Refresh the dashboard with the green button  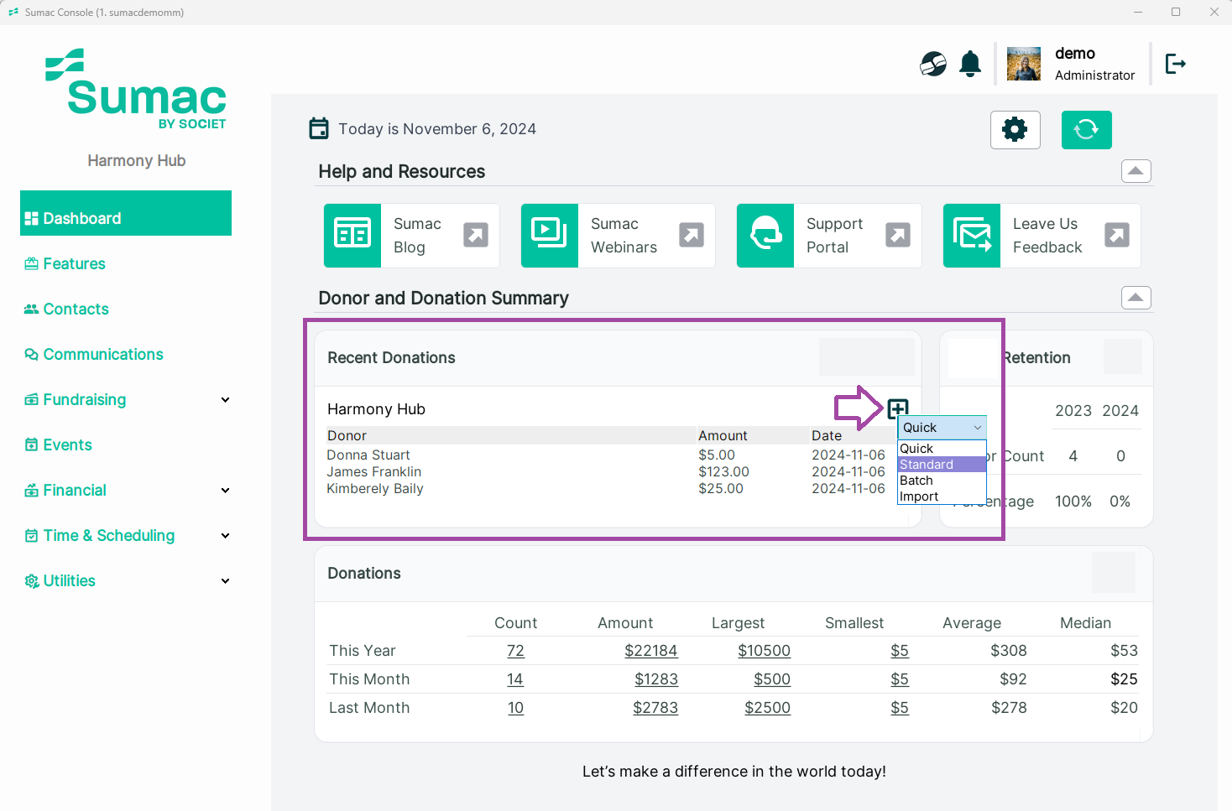[1086, 130]
